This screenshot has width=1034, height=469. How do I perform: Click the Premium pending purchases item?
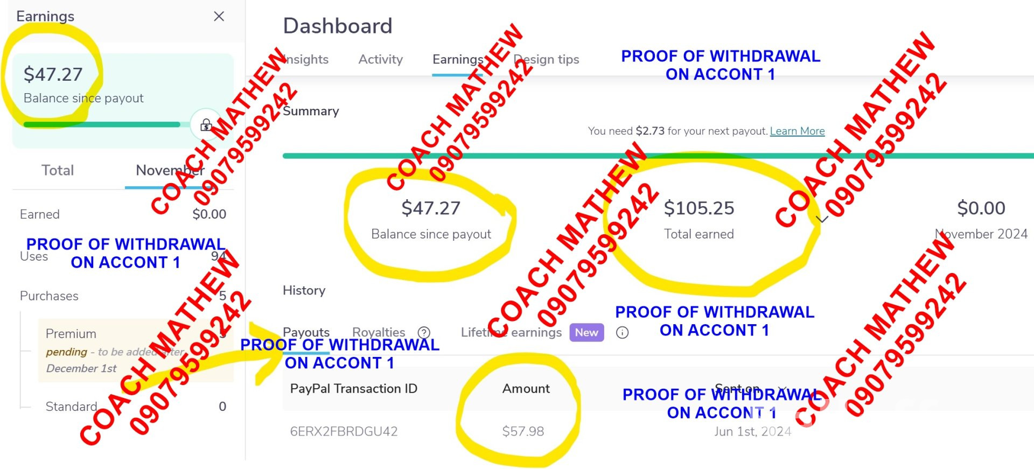pyautogui.click(x=136, y=351)
